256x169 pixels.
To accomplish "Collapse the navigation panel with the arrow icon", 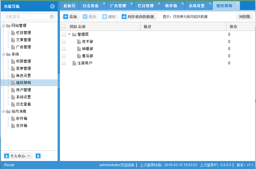I will click(x=52, y=6).
